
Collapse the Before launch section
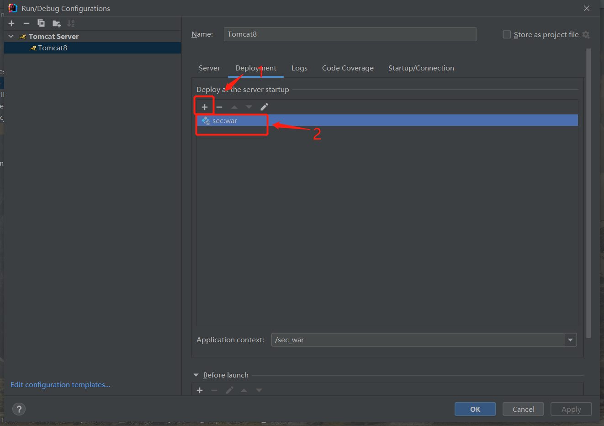click(196, 375)
